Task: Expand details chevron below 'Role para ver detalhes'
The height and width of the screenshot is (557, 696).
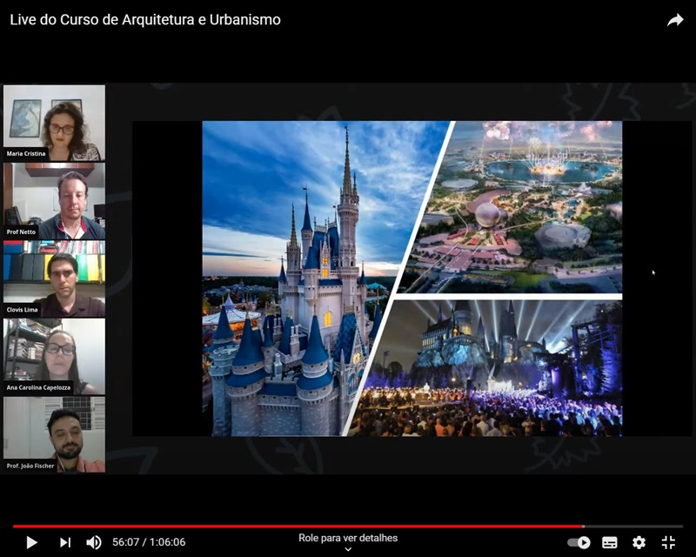Action: [348, 549]
